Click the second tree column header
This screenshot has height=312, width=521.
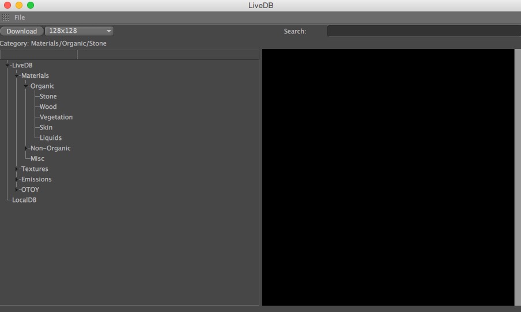click(168, 55)
